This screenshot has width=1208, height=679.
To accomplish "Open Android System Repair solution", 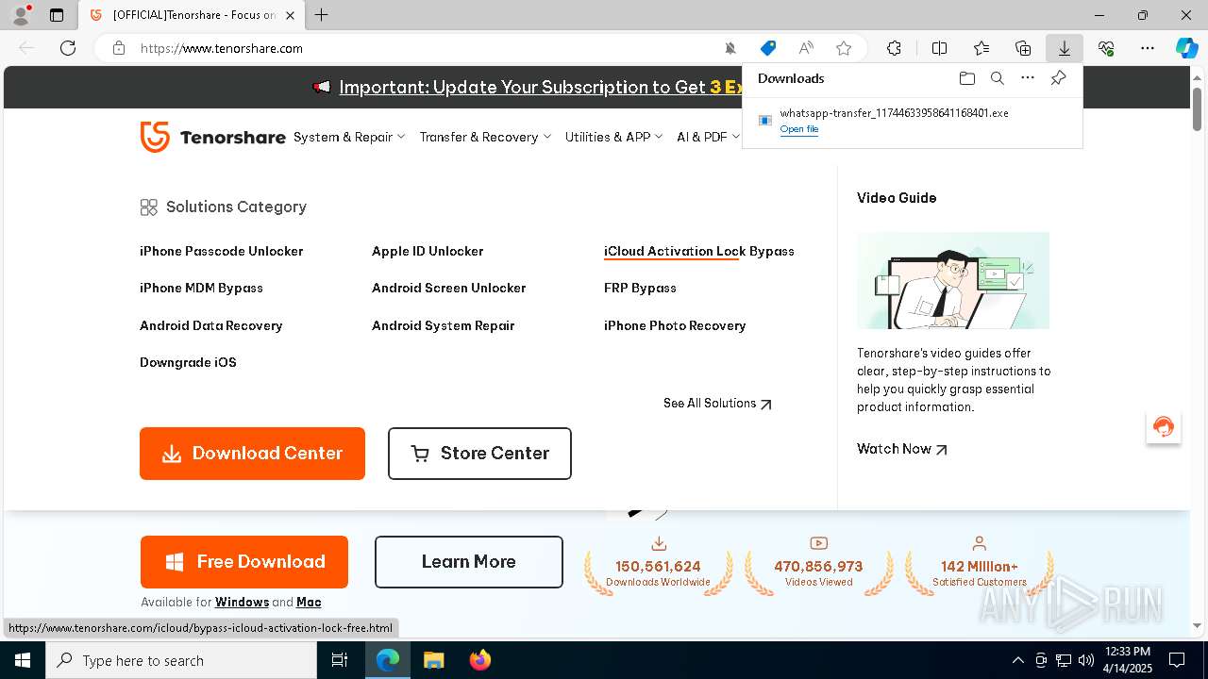I will pyautogui.click(x=444, y=325).
